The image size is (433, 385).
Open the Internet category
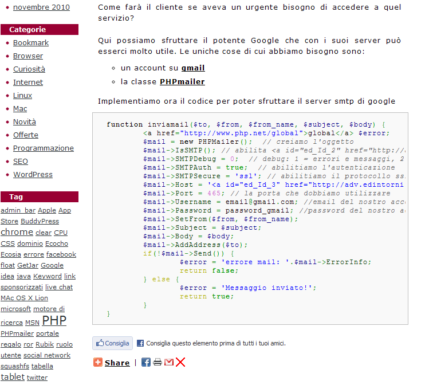coord(28,82)
